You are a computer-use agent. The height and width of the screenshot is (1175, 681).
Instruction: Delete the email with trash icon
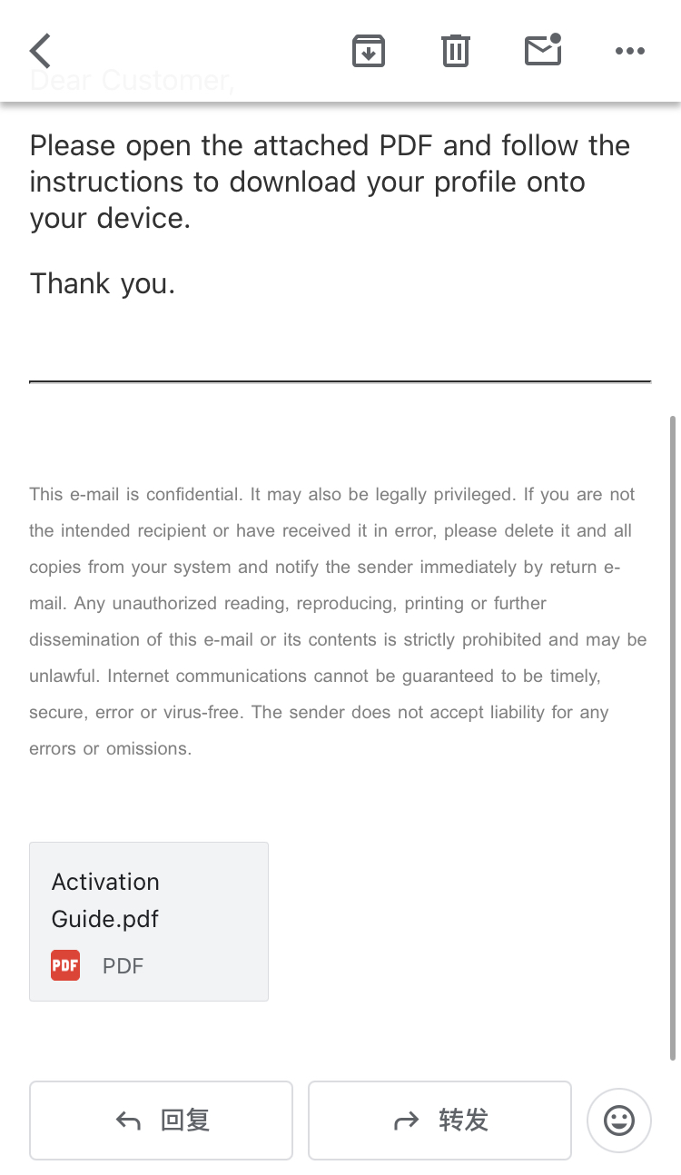point(456,51)
